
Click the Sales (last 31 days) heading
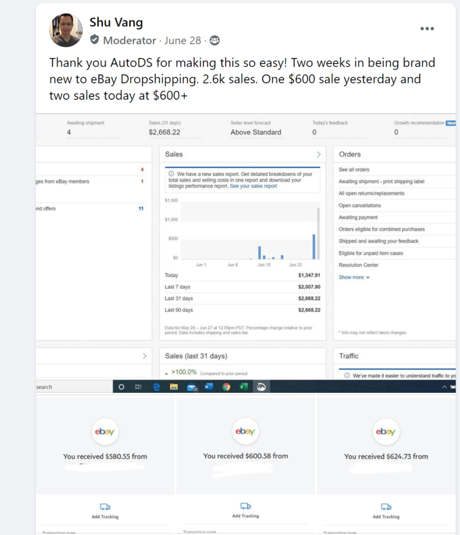[x=196, y=356]
